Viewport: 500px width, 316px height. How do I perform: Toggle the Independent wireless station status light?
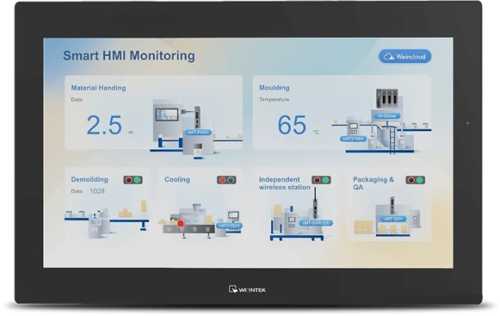(321, 180)
